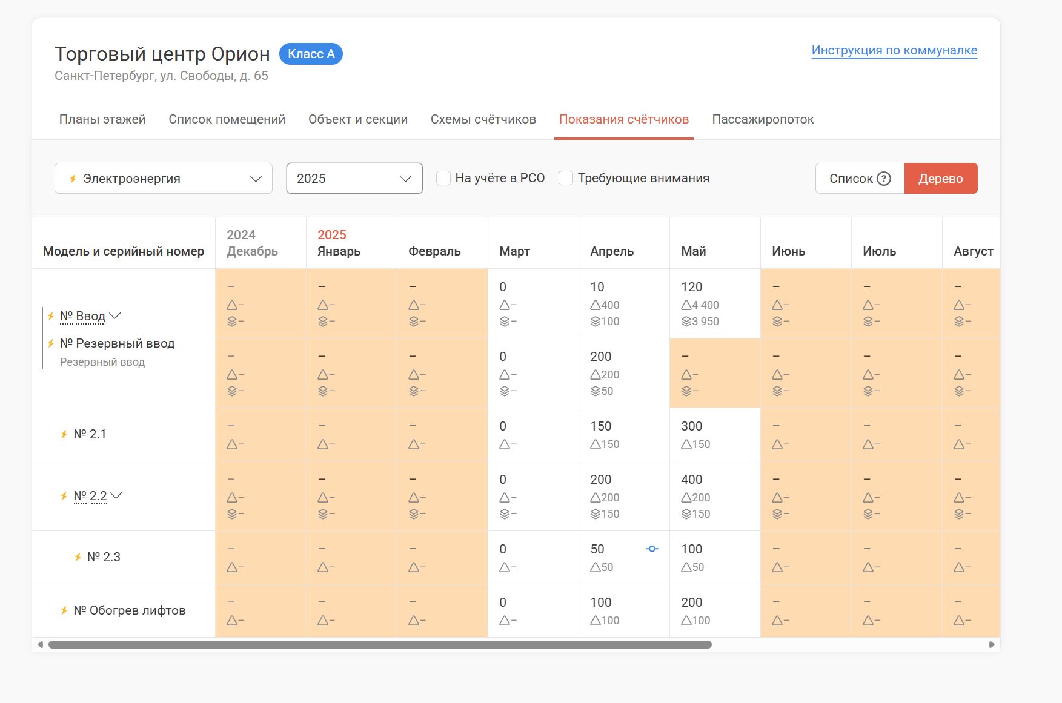Click the layers icon in № 2.2 May cell
This screenshot has width=1062, height=703.
[x=686, y=514]
